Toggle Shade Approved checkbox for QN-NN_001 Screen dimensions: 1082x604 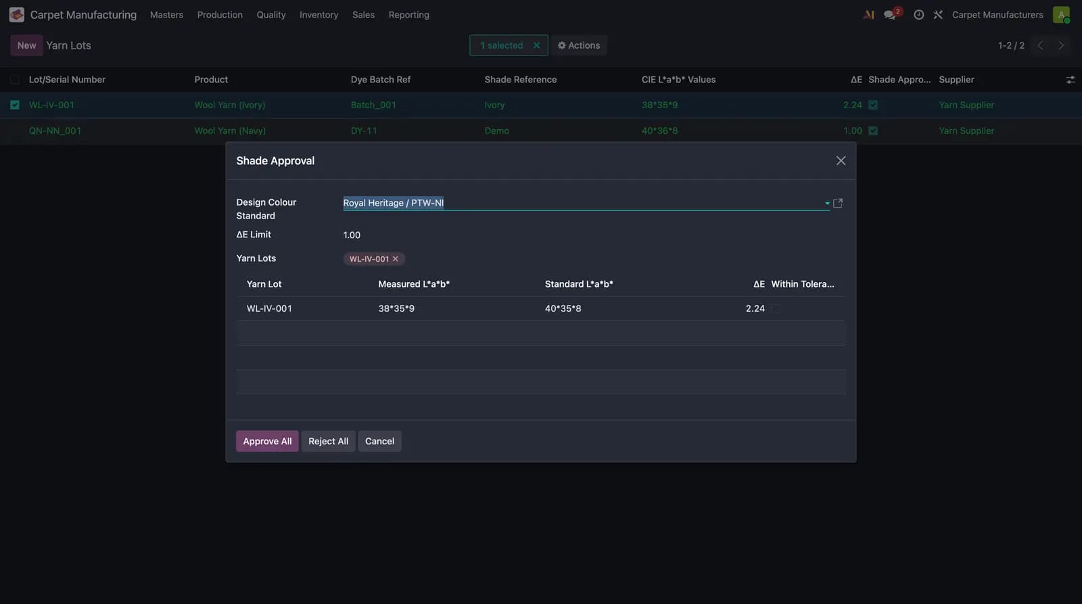pyautogui.click(x=873, y=131)
